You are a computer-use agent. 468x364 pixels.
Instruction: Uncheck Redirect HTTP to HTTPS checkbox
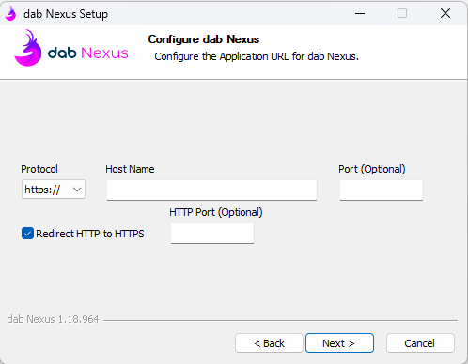point(27,234)
